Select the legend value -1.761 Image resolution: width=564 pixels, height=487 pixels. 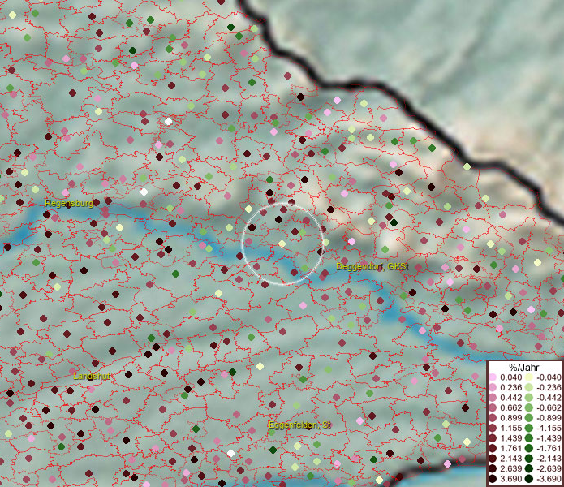click(549, 449)
